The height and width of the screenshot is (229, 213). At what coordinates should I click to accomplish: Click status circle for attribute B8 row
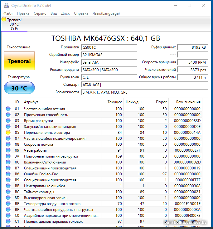coord(8,174)
